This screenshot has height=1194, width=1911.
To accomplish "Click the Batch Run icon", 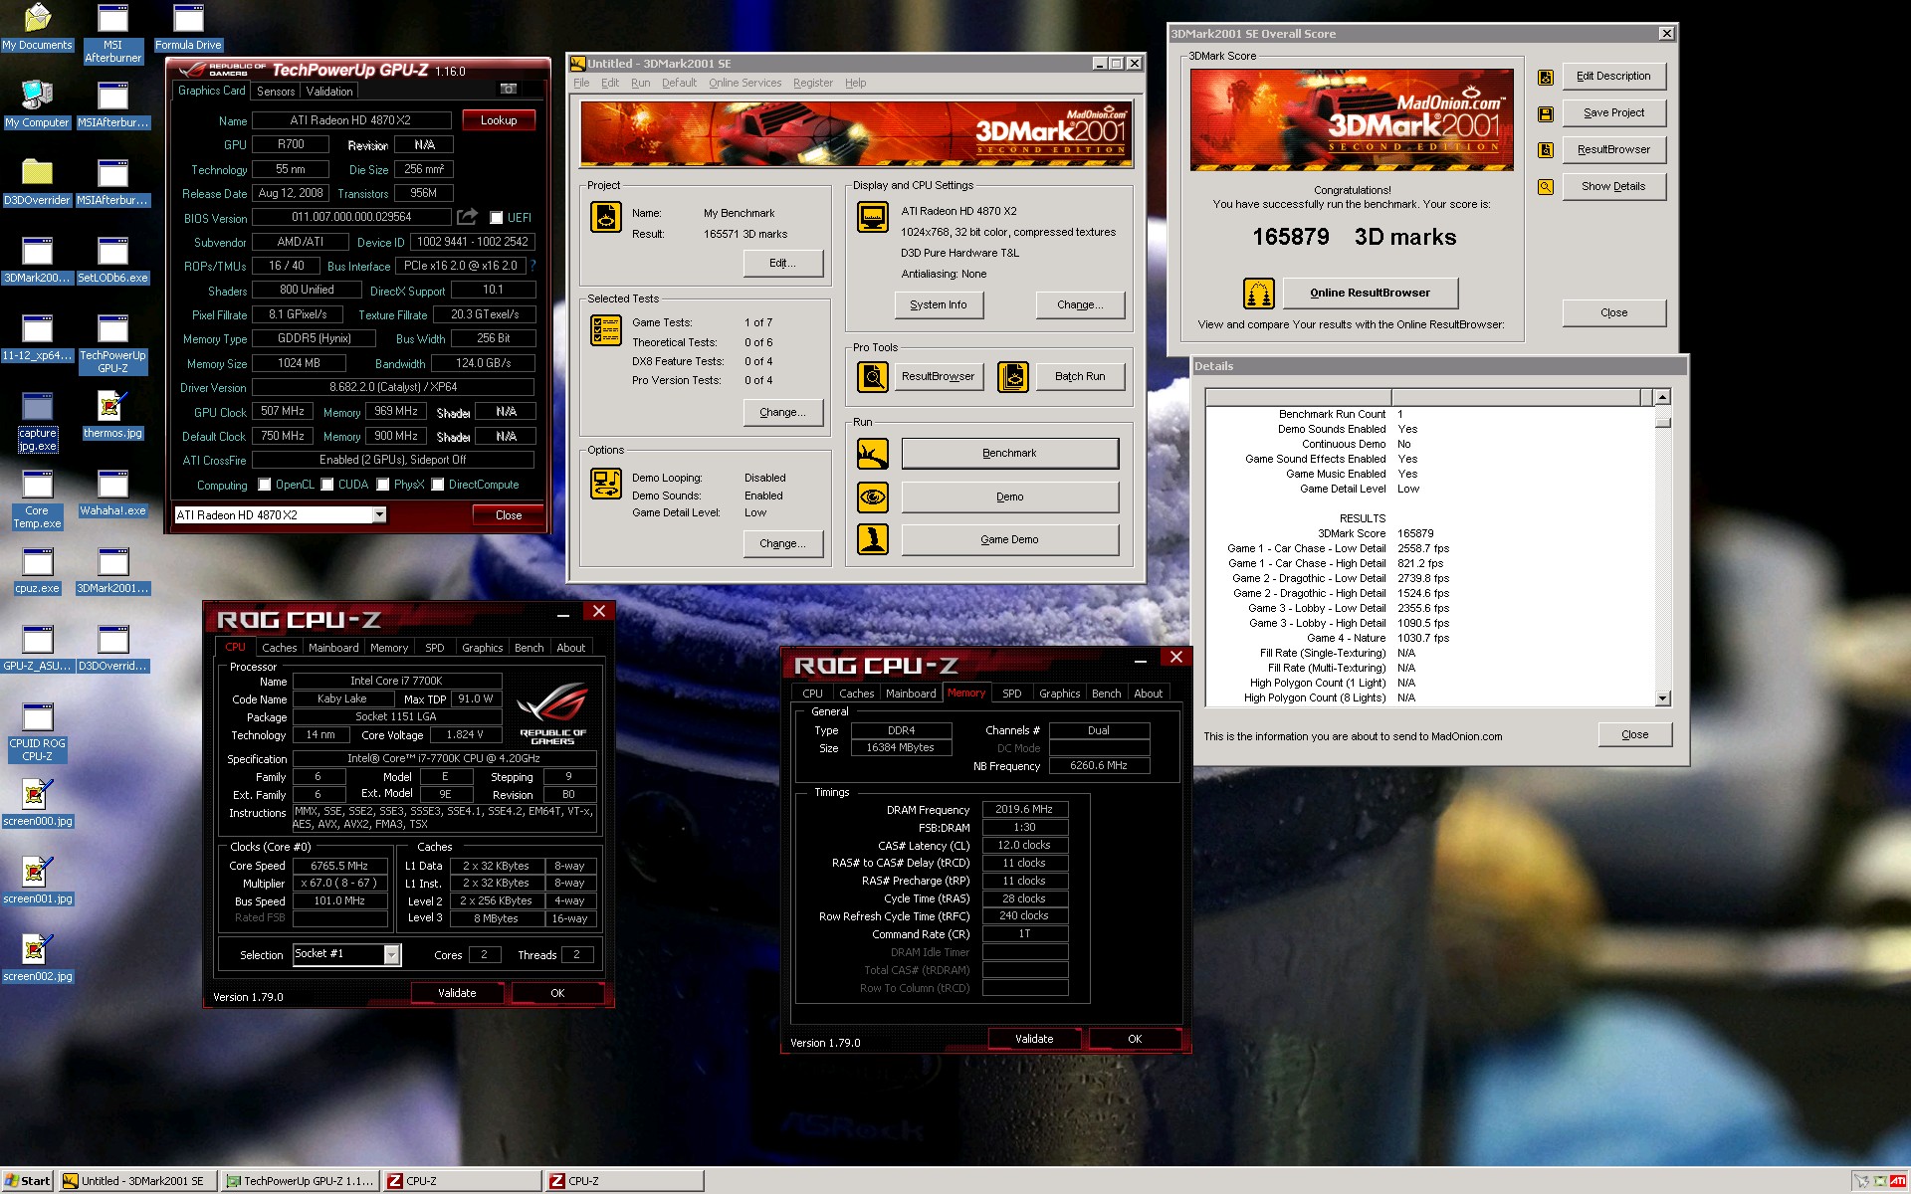I will click(x=1013, y=376).
